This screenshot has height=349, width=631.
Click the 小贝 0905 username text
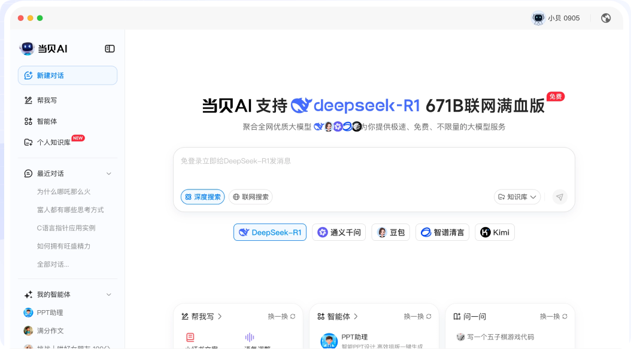564,18
